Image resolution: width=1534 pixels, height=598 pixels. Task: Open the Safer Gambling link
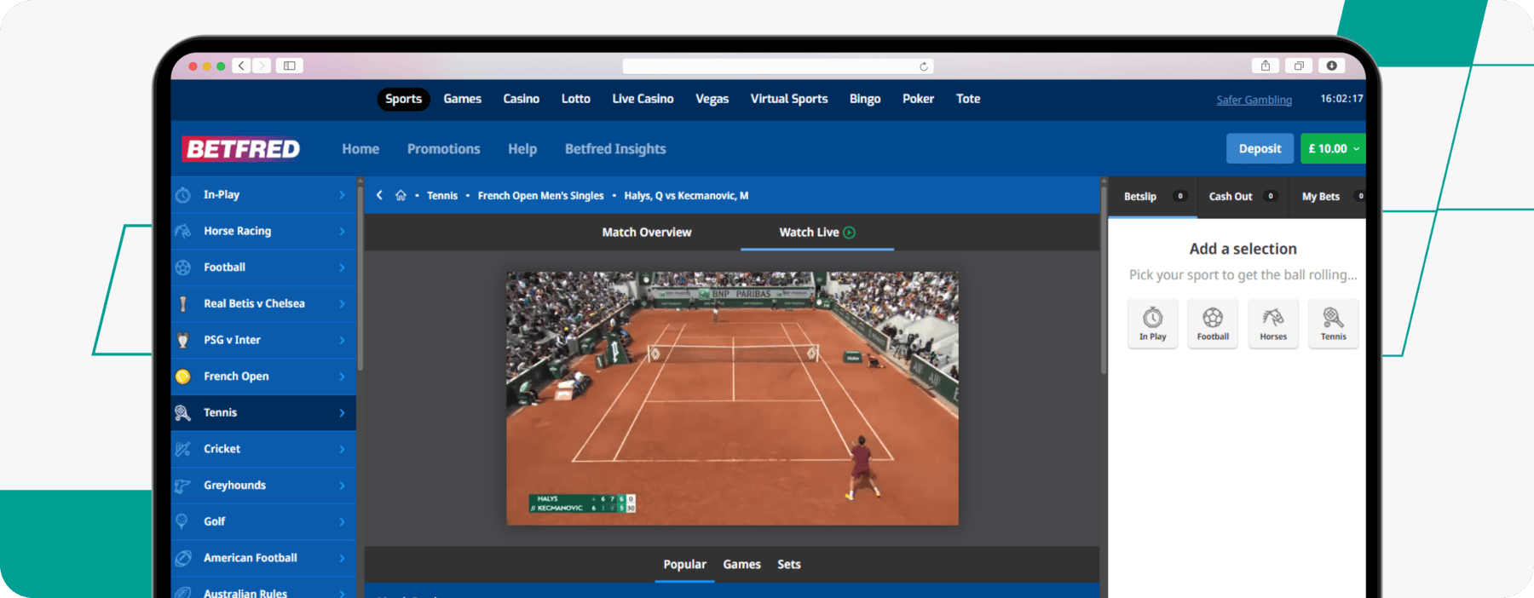pos(1254,100)
